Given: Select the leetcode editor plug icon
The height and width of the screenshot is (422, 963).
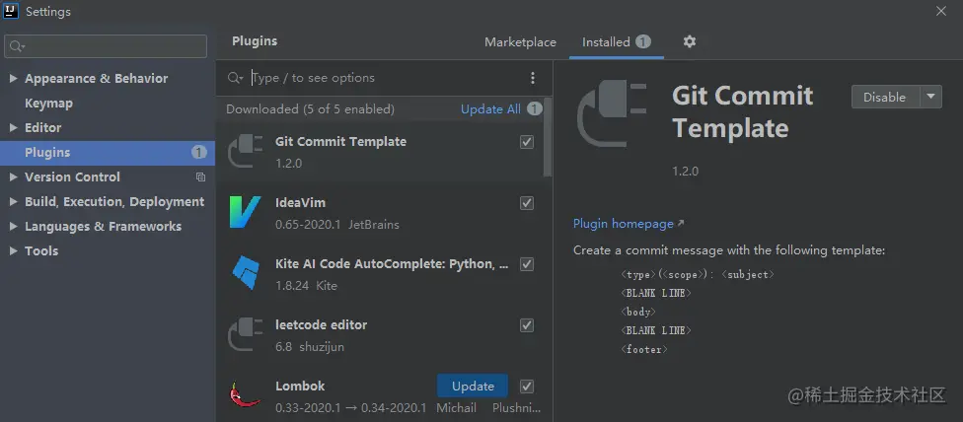Looking at the screenshot, I should coord(245,334).
